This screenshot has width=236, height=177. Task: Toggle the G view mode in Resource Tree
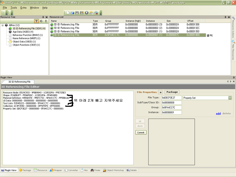click(x=41, y=21)
